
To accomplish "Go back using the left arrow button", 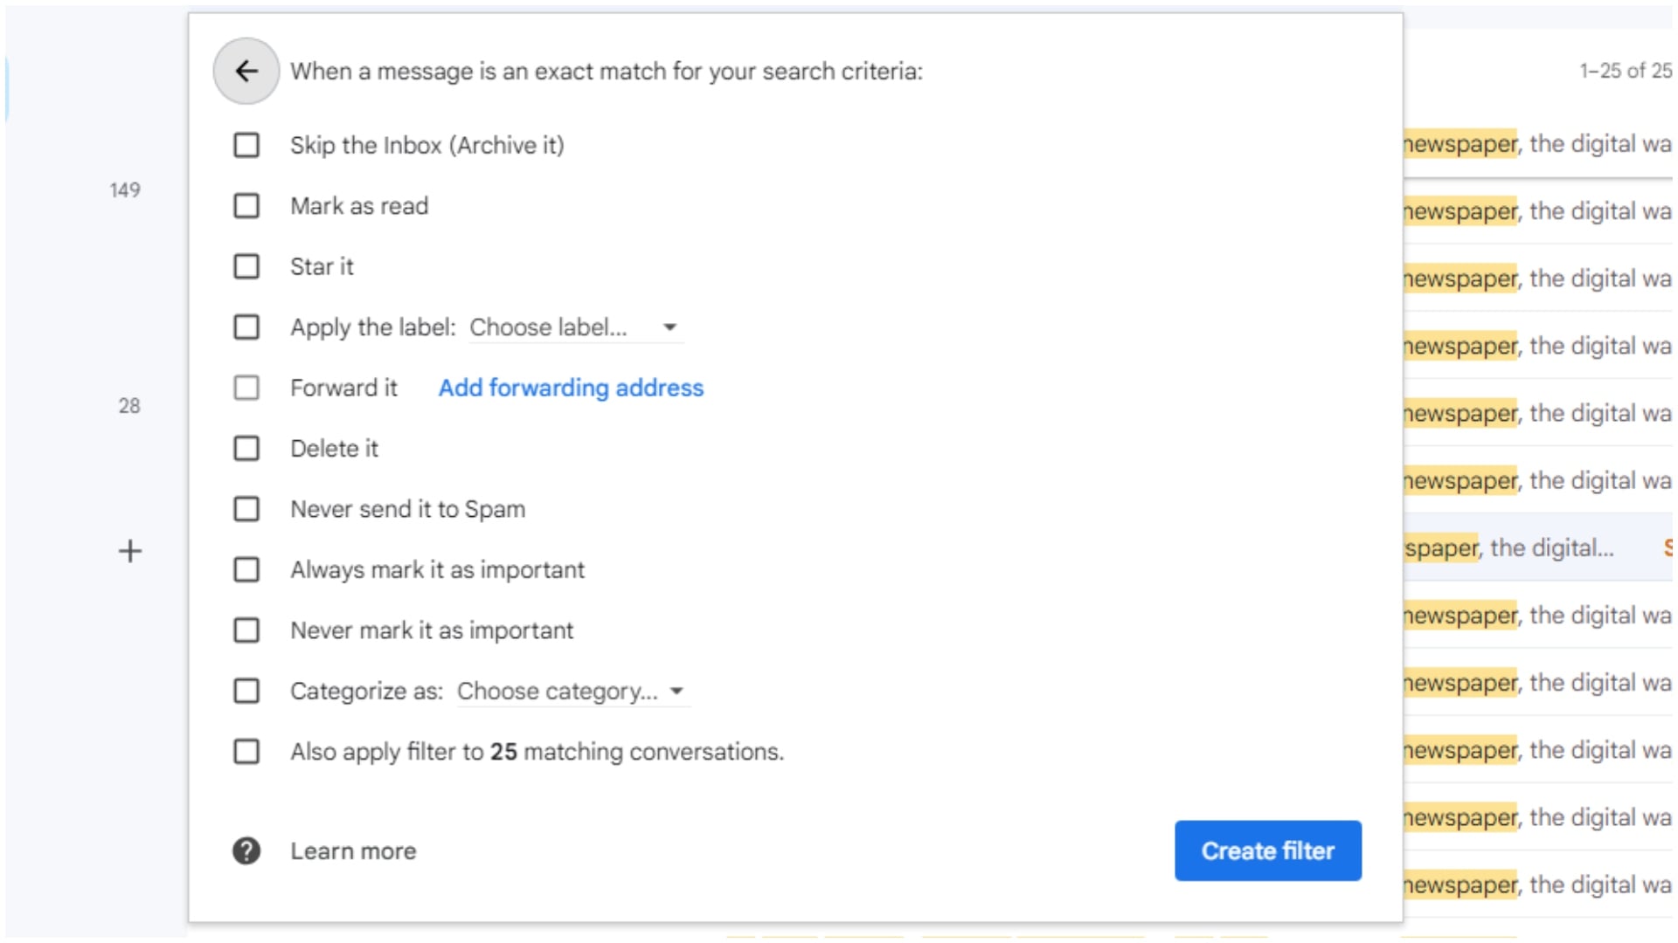I will 246,71.
